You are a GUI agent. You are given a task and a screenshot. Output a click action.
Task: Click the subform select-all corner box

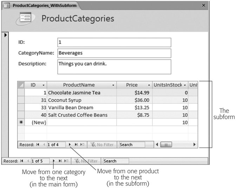pos(21,85)
